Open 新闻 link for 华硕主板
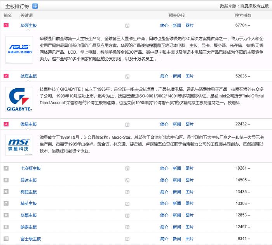Image resolution: width=272 pixels, height=245 pixels. (177, 26)
